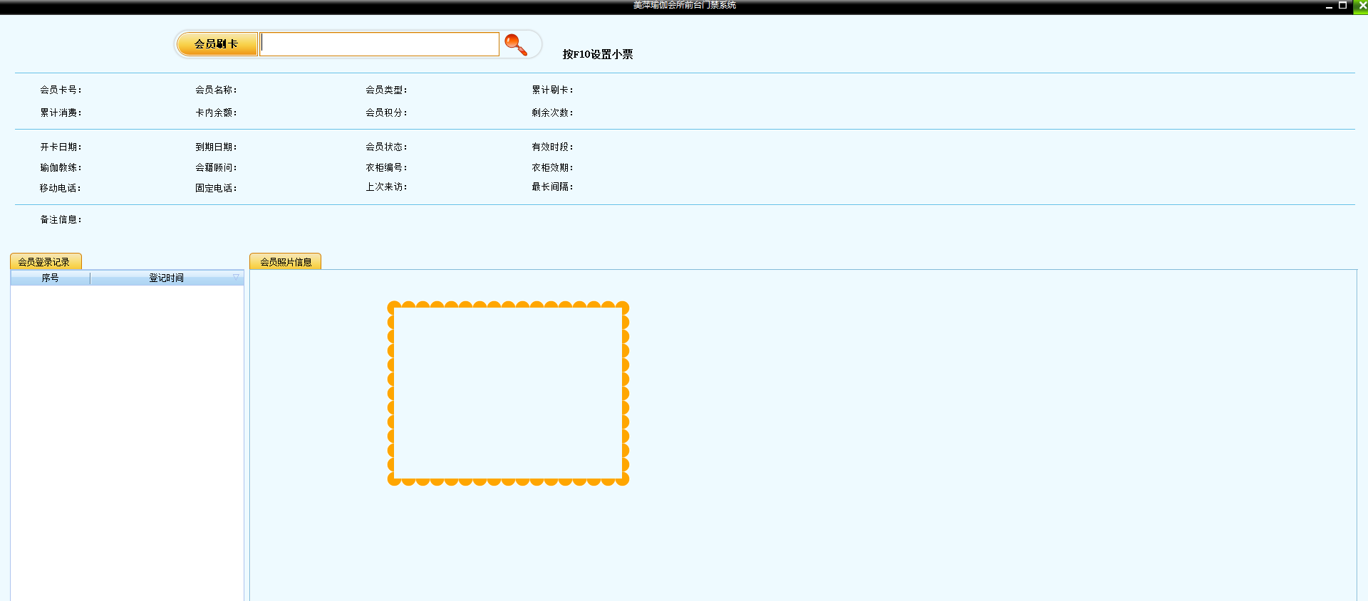
Task: Click the orange-framed member photo placeholder
Action: [508, 393]
